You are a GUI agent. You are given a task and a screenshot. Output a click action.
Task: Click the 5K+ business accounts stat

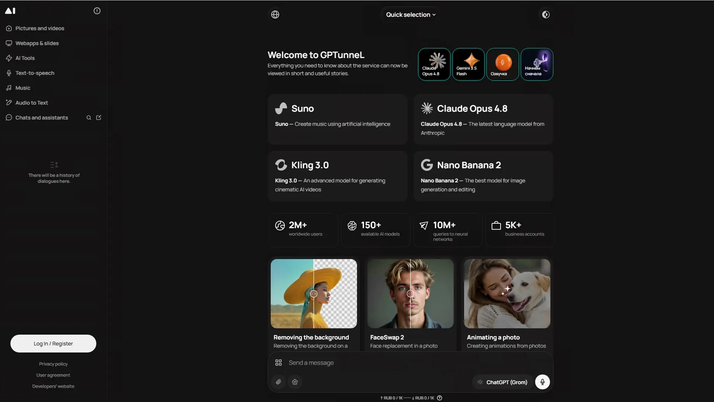[520, 230]
